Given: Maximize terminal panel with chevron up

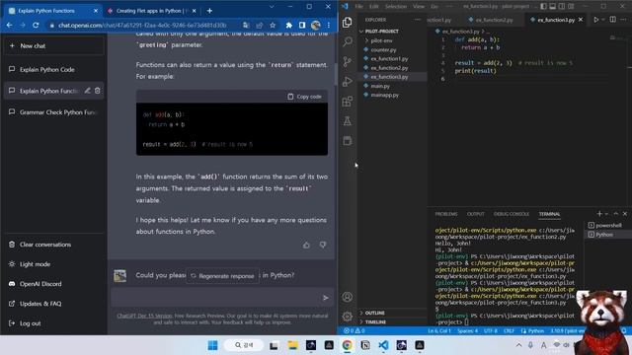Looking at the screenshot, I should pyautogui.click(x=615, y=214).
